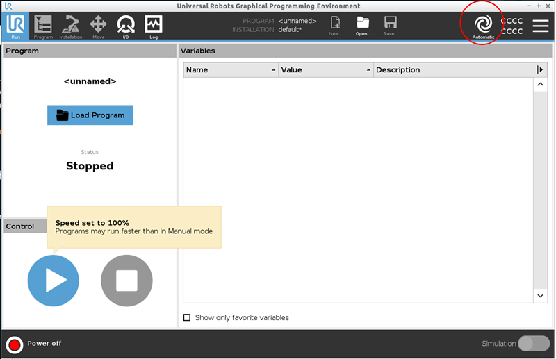Click scroll down arrow in Variables
Screen dimensions: 556x359
tap(541, 296)
